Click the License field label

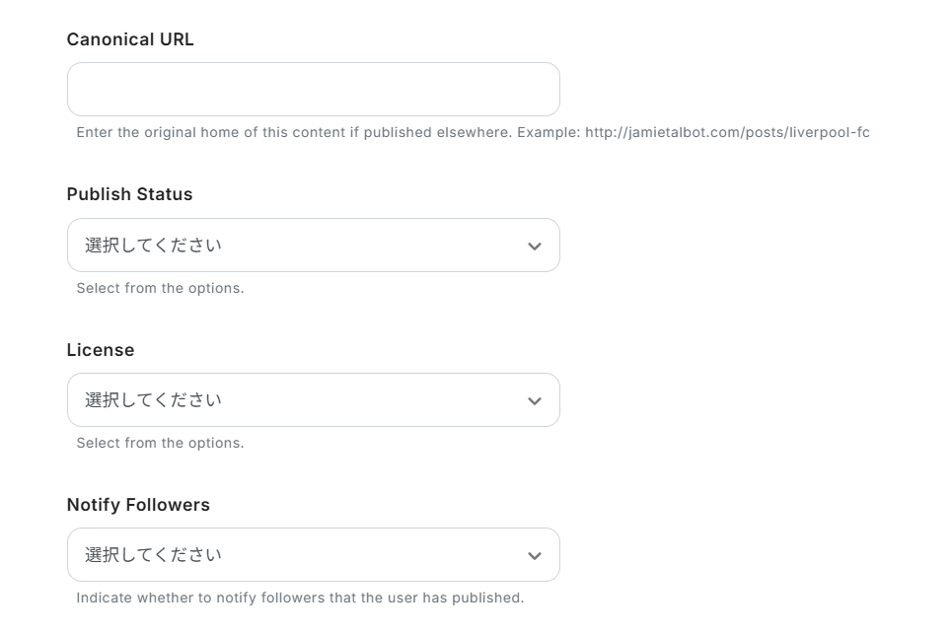tap(101, 350)
